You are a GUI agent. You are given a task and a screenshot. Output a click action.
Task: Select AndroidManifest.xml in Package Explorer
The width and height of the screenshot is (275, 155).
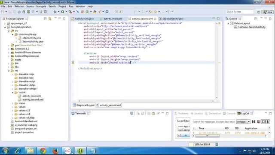(26, 121)
